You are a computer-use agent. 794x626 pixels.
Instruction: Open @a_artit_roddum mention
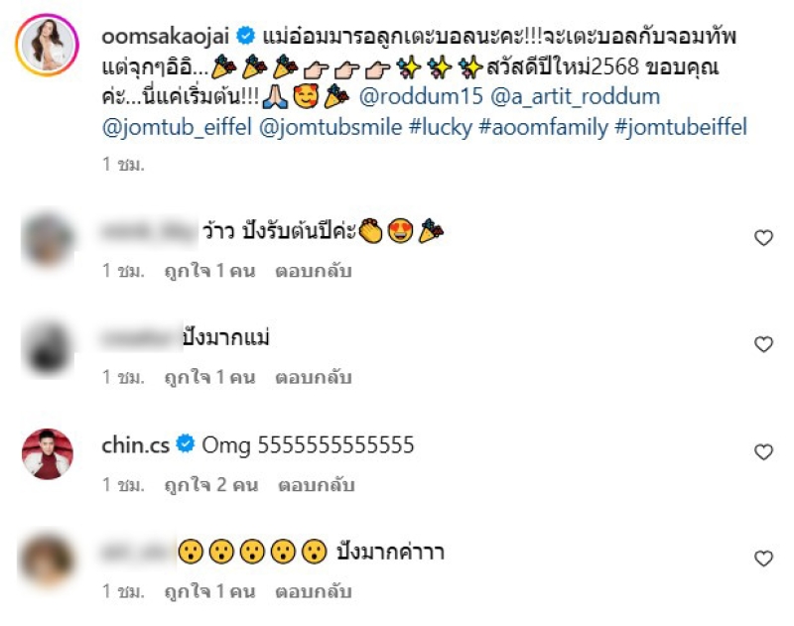coord(576,96)
